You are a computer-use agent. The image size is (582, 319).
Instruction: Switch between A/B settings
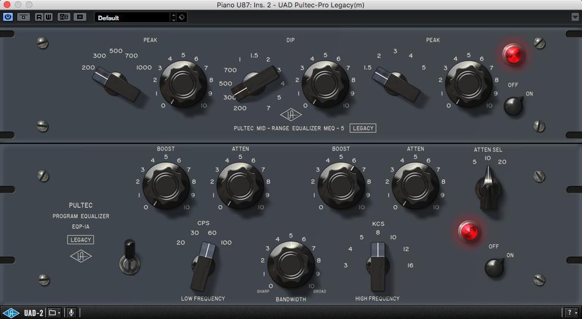coord(64,17)
